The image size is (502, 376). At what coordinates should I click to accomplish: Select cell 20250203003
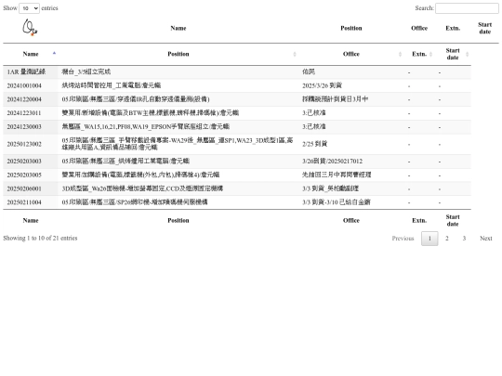pyautogui.click(x=31, y=162)
